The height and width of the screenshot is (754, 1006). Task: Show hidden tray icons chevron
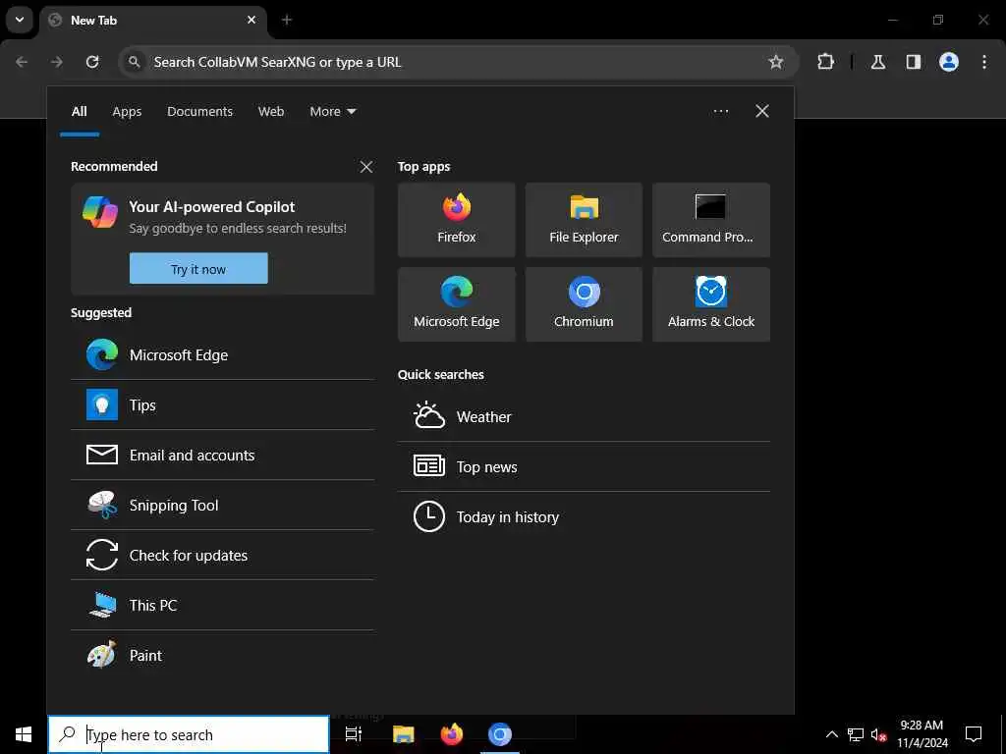point(831,734)
